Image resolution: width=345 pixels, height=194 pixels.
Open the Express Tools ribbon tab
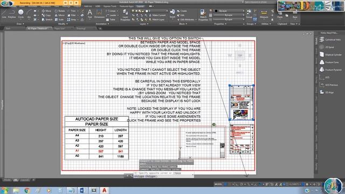[110, 6]
